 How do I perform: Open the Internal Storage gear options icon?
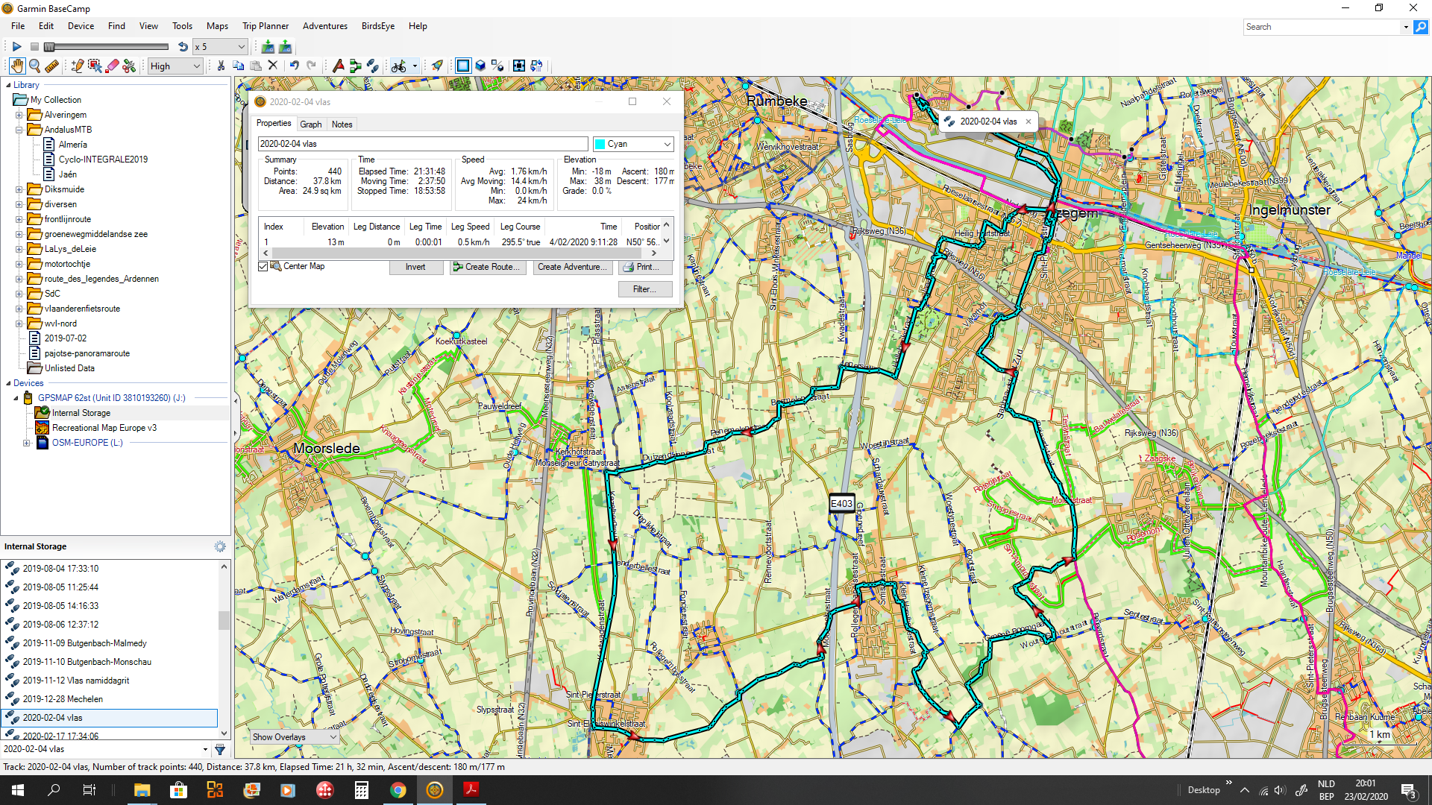point(220,546)
